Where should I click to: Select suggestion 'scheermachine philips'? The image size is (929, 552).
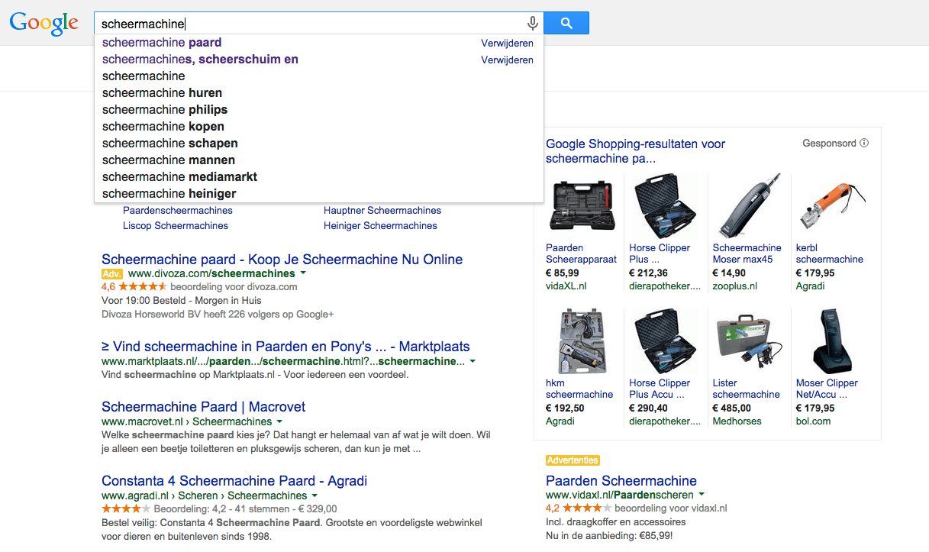[165, 110]
